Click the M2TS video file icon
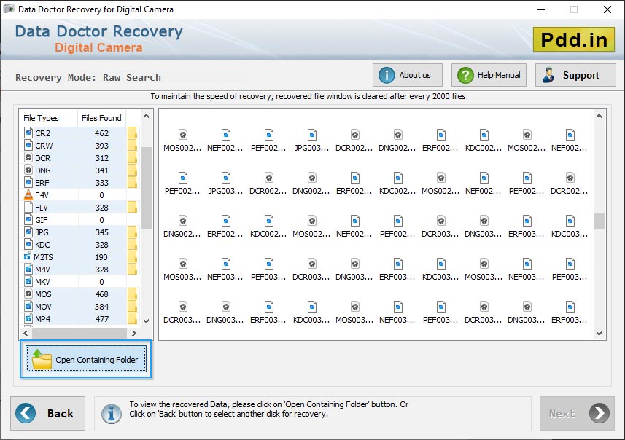The width and height of the screenshot is (625, 440). (27, 257)
